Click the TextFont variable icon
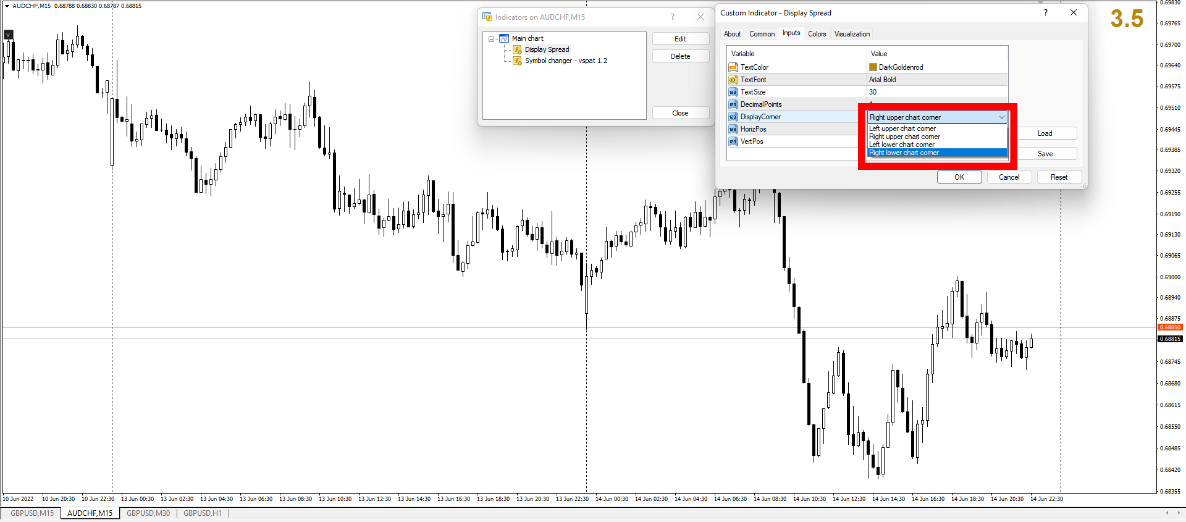Screen dimensions: 1186x522 click(x=733, y=80)
